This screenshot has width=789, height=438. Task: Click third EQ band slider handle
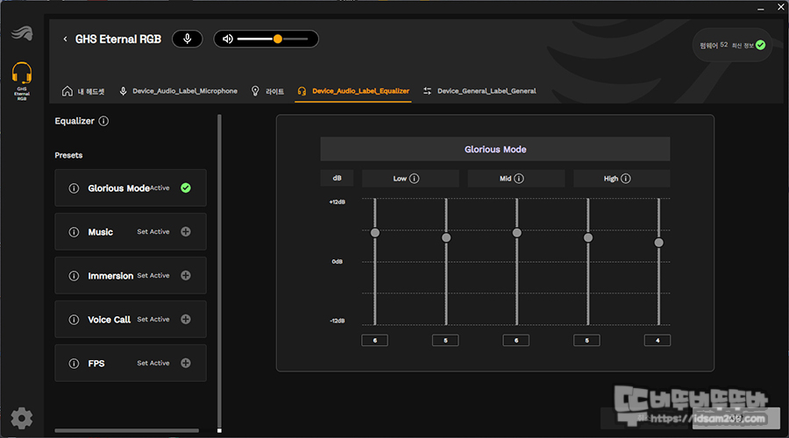tap(516, 233)
